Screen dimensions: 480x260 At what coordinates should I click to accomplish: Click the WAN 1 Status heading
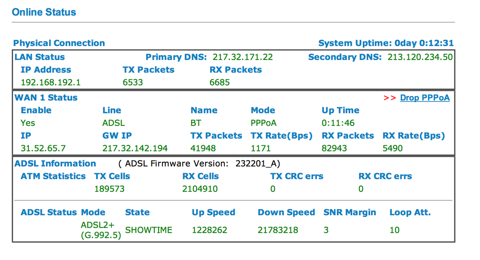(x=46, y=98)
